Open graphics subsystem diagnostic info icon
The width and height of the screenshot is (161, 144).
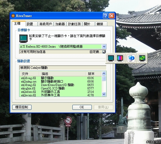coord(131,58)
